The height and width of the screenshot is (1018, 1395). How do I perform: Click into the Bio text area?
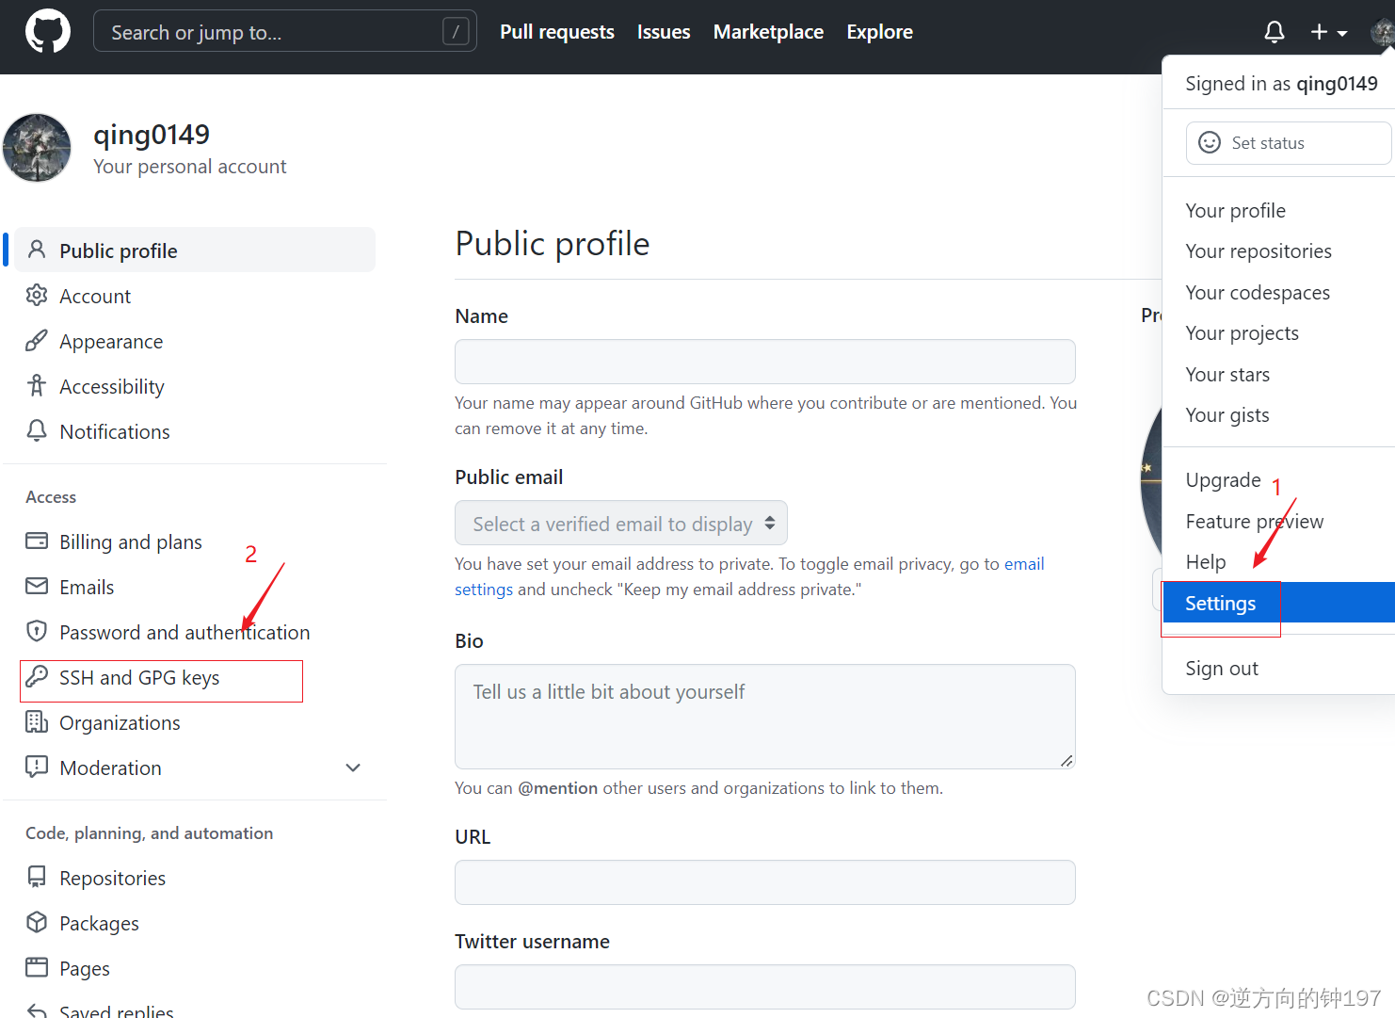click(765, 717)
